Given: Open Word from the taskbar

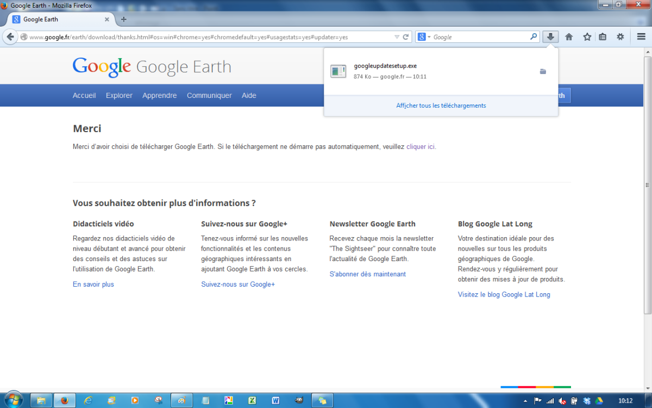Looking at the screenshot, I should (x=275, y=400).
